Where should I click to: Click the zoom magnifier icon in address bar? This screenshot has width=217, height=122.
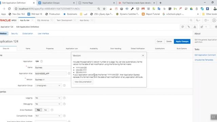click(x=99, y=9)
